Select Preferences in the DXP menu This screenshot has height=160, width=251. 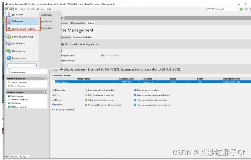[22, 21]
